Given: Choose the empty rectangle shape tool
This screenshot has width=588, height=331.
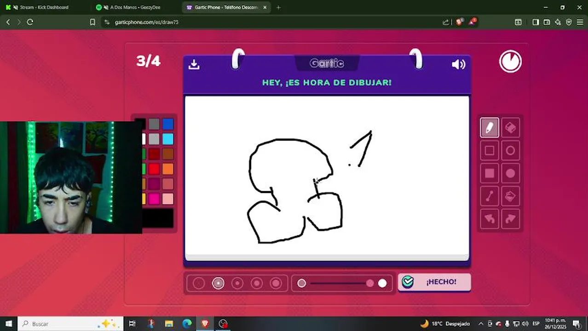Looking at the screenshot, I should click(490, 150).
